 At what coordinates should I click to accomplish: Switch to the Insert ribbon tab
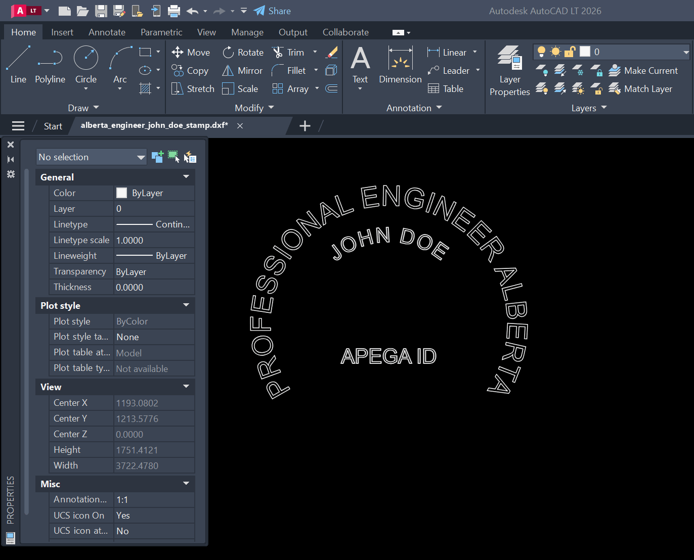(62, 32)
